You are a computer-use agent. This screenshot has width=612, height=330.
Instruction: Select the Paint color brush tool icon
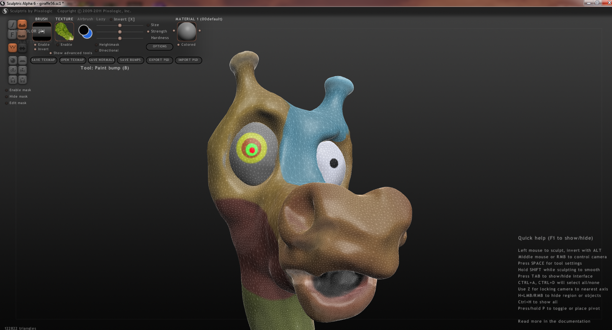click(12, 24)
